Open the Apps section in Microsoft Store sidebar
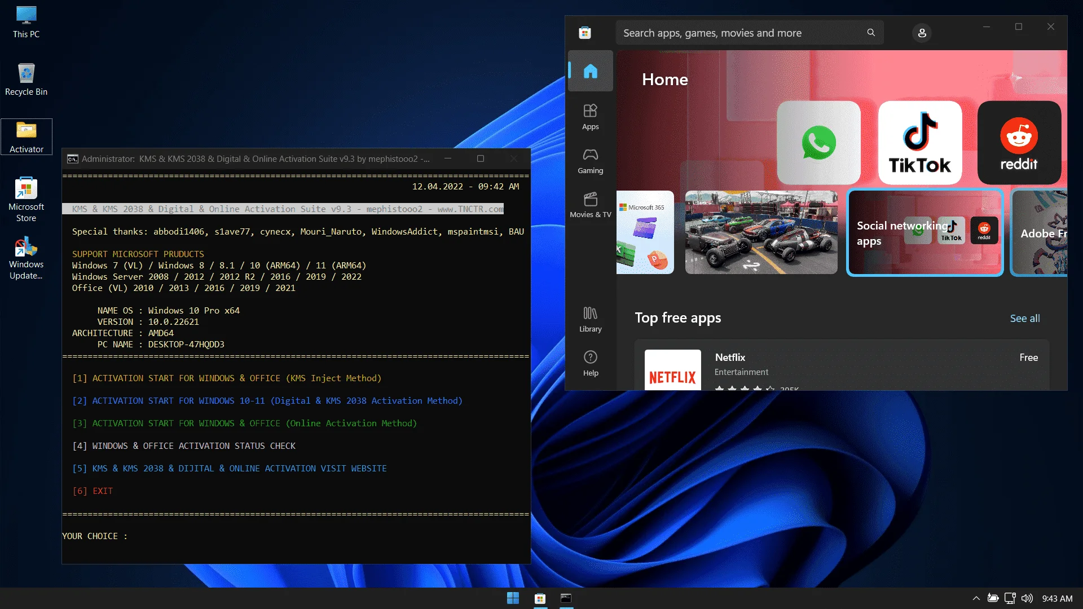The width and height of the screenshot is (1083, 609). 590,117
